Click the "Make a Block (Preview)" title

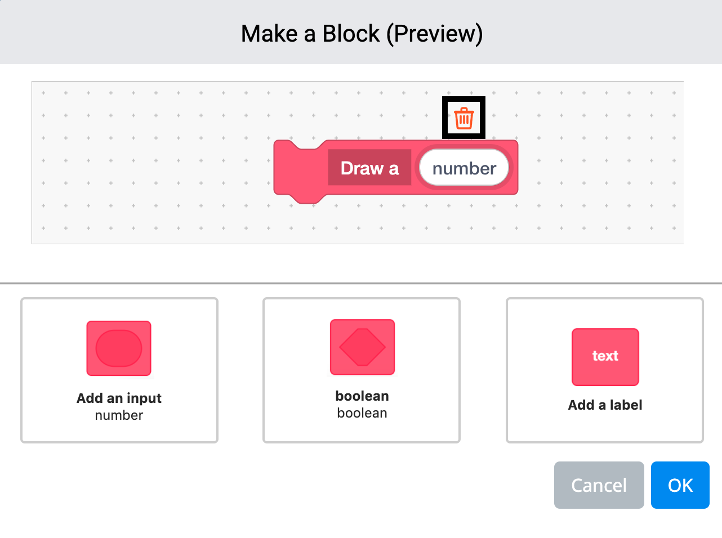pyautogui.click(x=361, y=33)
